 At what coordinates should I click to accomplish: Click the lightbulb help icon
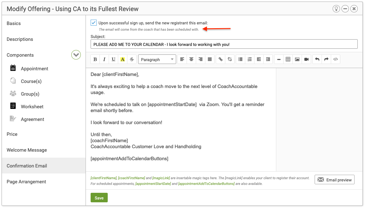[x=336, y=9]
